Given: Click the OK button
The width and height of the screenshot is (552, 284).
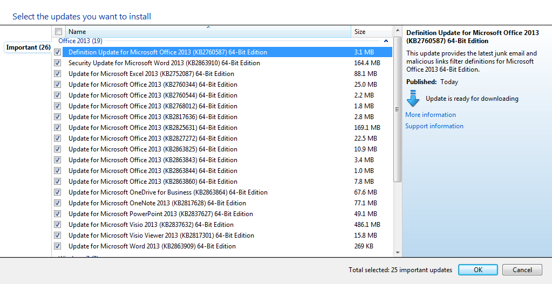Looking at the screenshot, I should click(478, 269).
